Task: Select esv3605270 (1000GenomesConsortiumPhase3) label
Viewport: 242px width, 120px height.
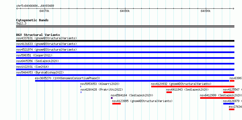Action: (67, 78)
